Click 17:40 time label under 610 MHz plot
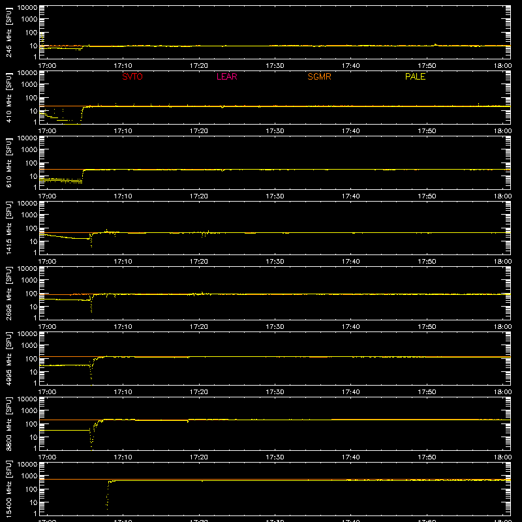Viewport: 522px width, 522px height. pos(350,196)
